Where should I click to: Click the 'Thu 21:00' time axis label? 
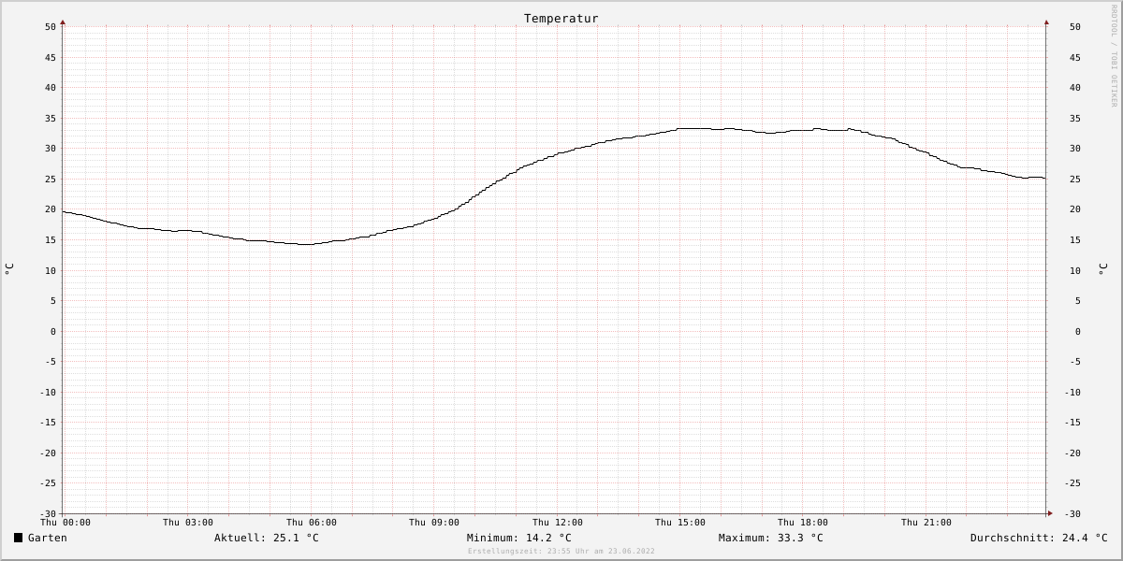(926, 523)
